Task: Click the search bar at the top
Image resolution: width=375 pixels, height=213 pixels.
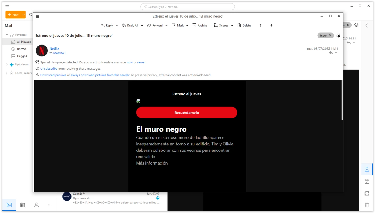Action: (x=187, y=6)
